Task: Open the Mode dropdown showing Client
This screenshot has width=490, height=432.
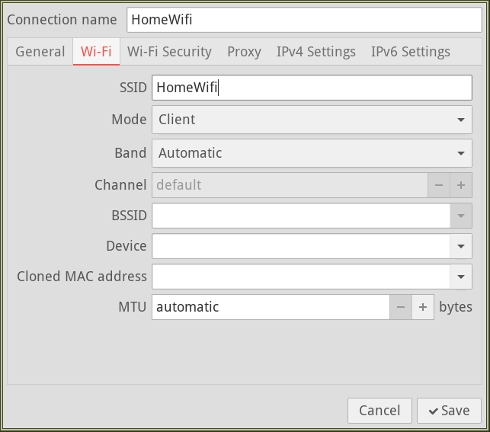Action: [312, 120]
